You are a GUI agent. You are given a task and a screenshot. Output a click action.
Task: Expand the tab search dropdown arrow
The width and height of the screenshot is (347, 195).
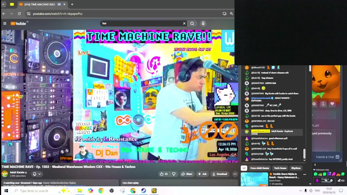click(x=3, y=4)
